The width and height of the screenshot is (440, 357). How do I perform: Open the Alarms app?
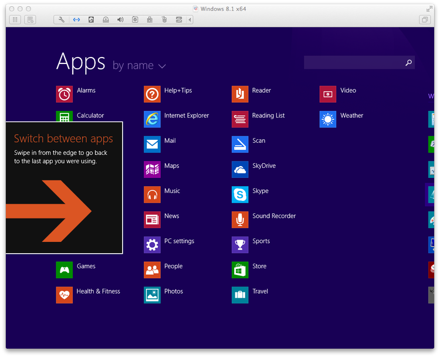(x=65, y=94)
